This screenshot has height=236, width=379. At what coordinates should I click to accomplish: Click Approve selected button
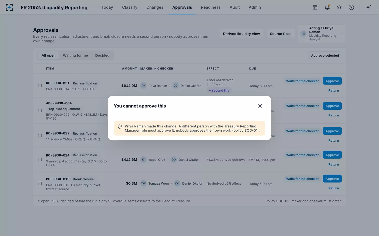click(325, 56)
